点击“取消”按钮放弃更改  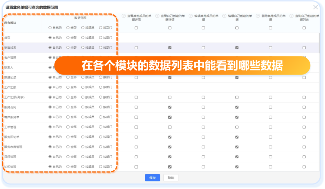coord(171,178)
